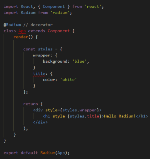Click the 'react' import string
Viewport: 150px width, 159px height.
click(93, 7)
